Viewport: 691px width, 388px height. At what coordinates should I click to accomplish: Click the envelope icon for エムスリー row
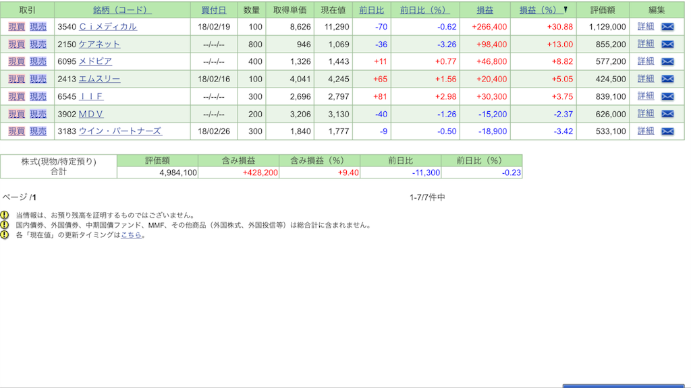(667, 79)
